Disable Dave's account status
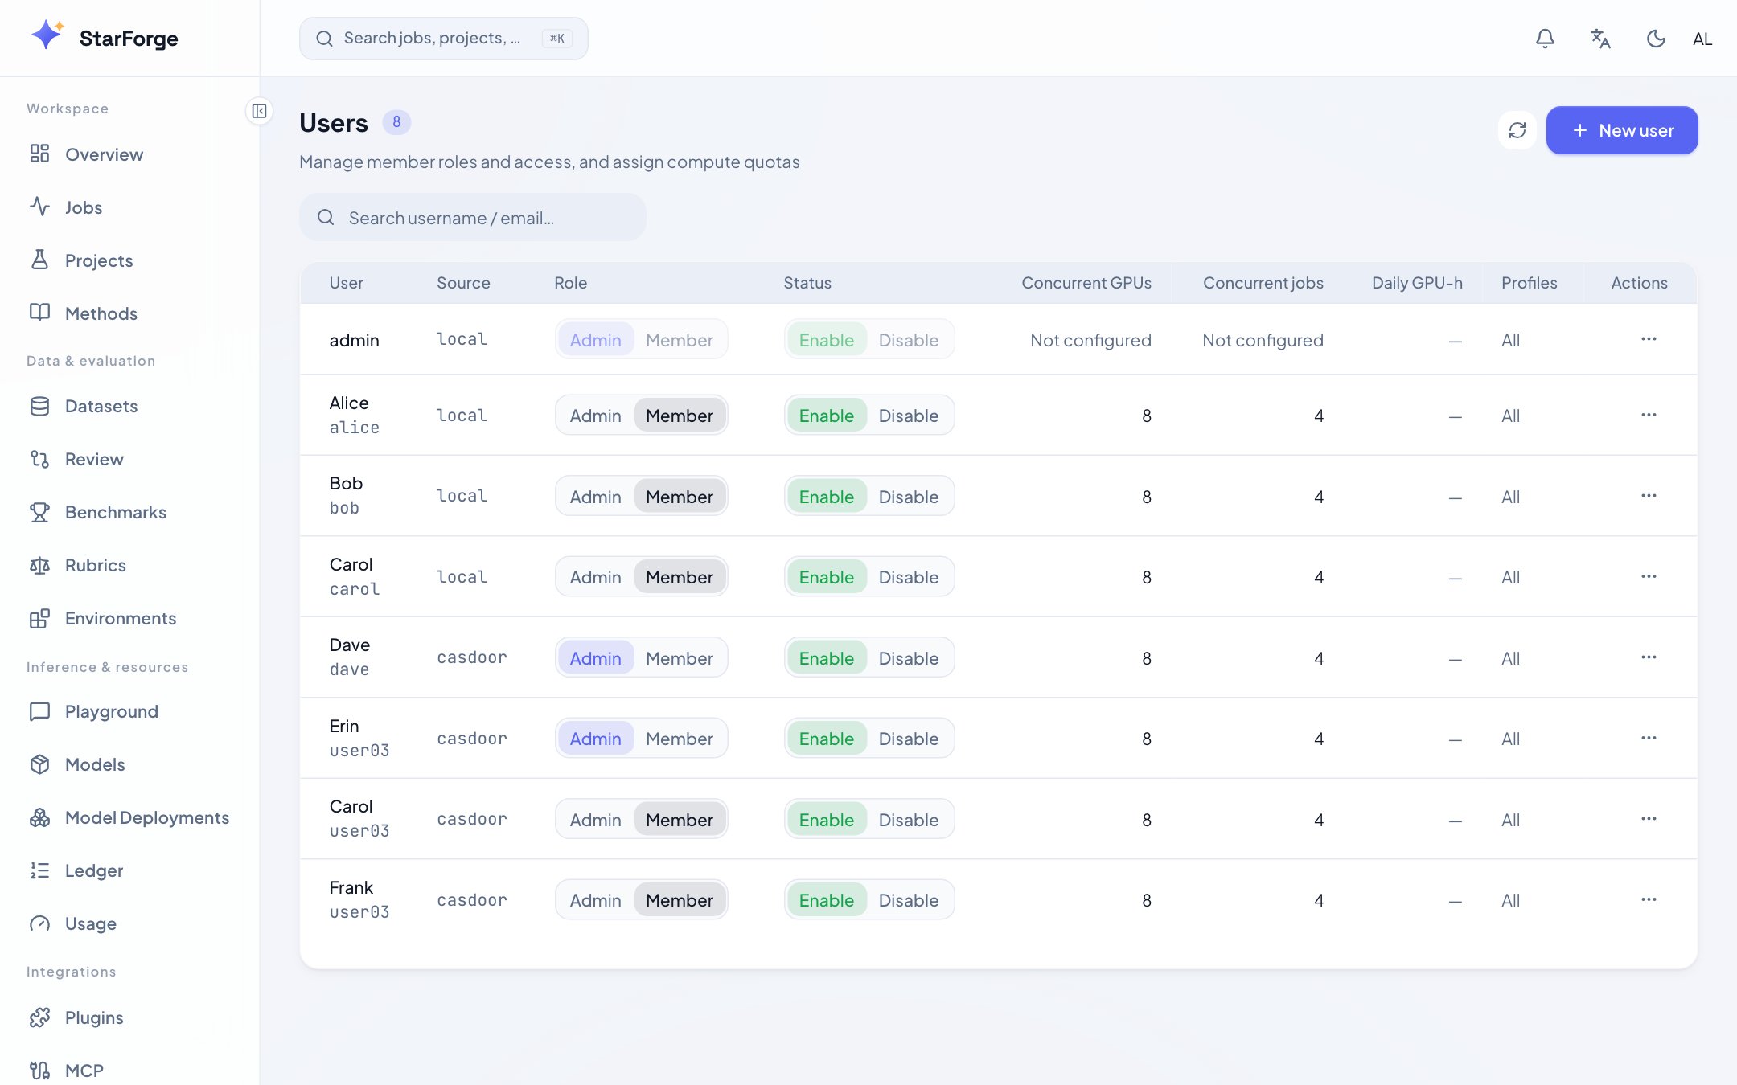1737x1085 pixels. (909, 658)
